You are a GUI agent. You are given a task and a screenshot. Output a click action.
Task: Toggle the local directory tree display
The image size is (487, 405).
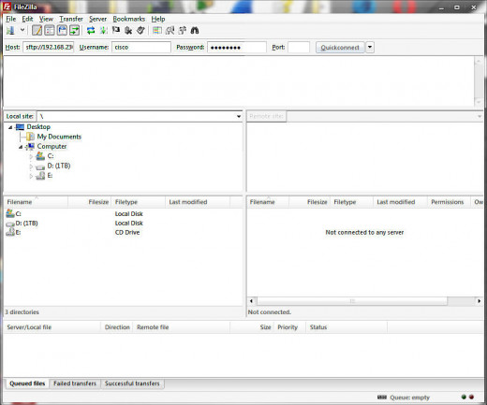50,30
